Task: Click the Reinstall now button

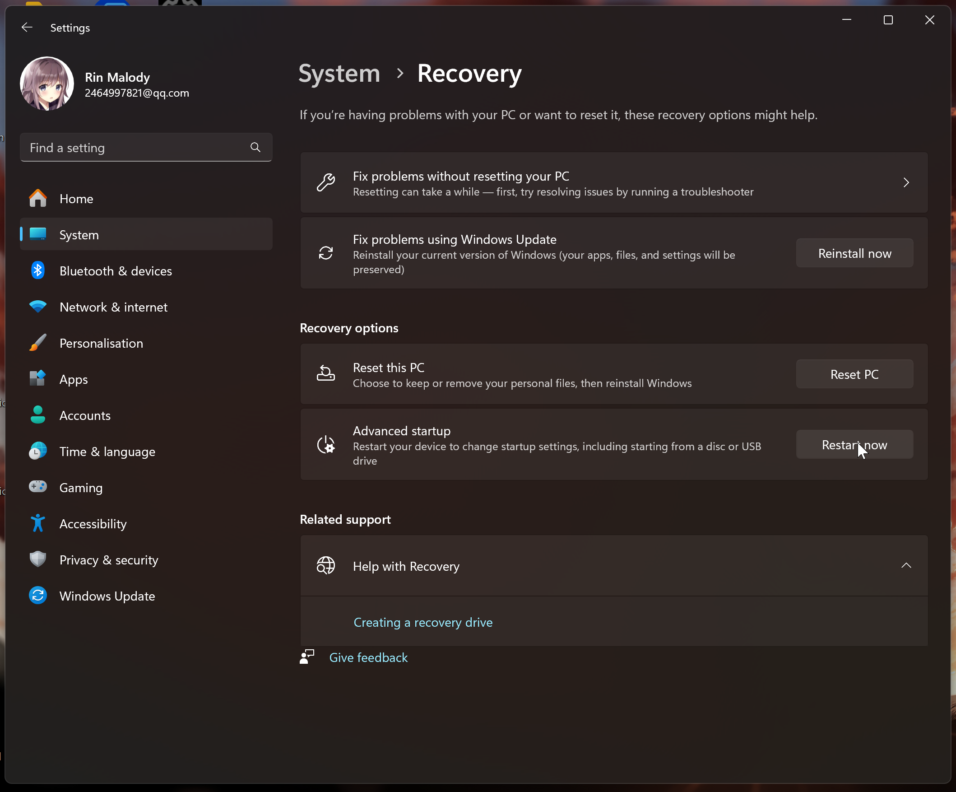Action: point(854,253)
